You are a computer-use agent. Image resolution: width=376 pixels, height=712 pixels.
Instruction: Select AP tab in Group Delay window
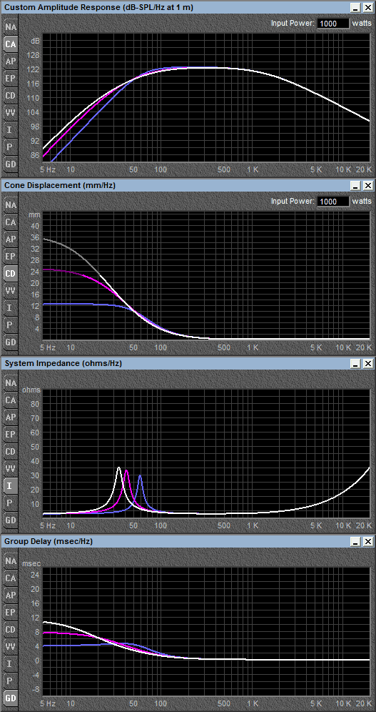click(x=11, y=595)
